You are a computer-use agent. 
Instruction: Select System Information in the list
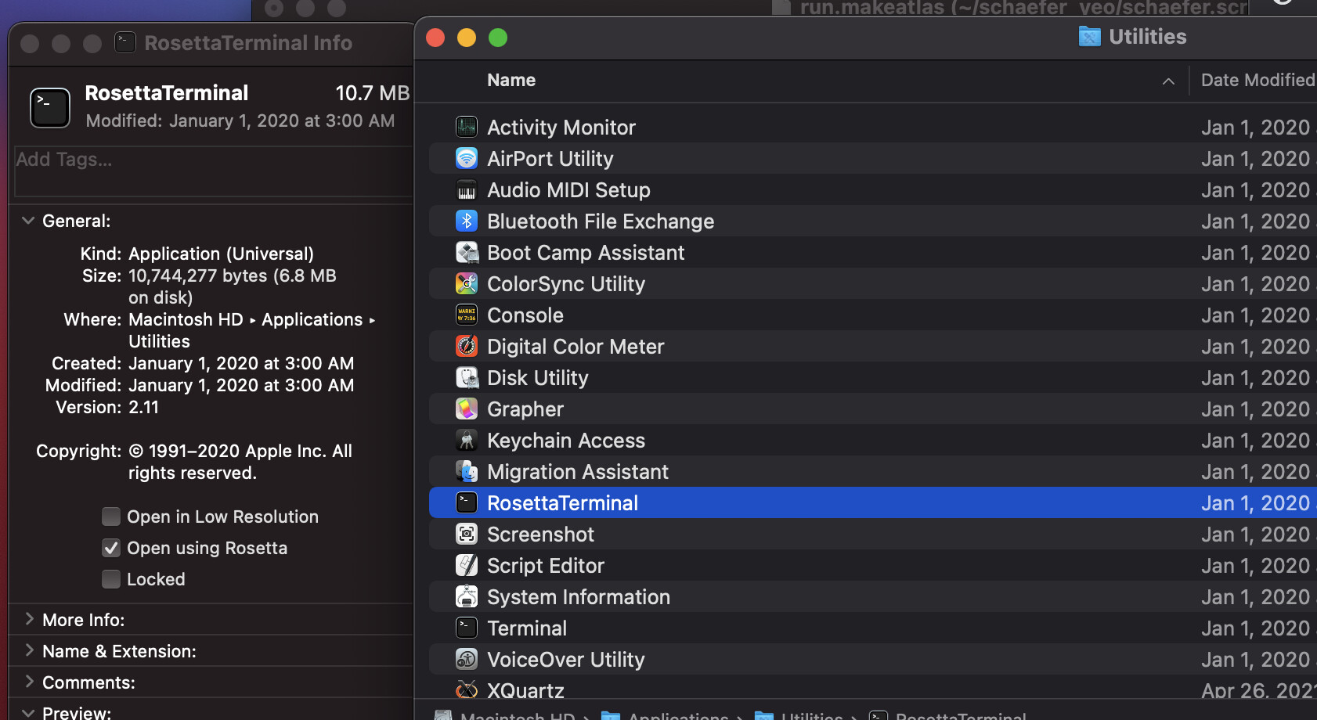(x=579, y=596)
